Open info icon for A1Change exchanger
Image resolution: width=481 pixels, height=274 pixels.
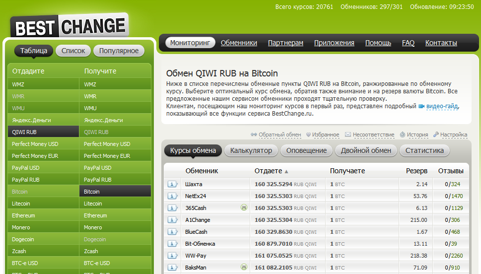(172, 220)
